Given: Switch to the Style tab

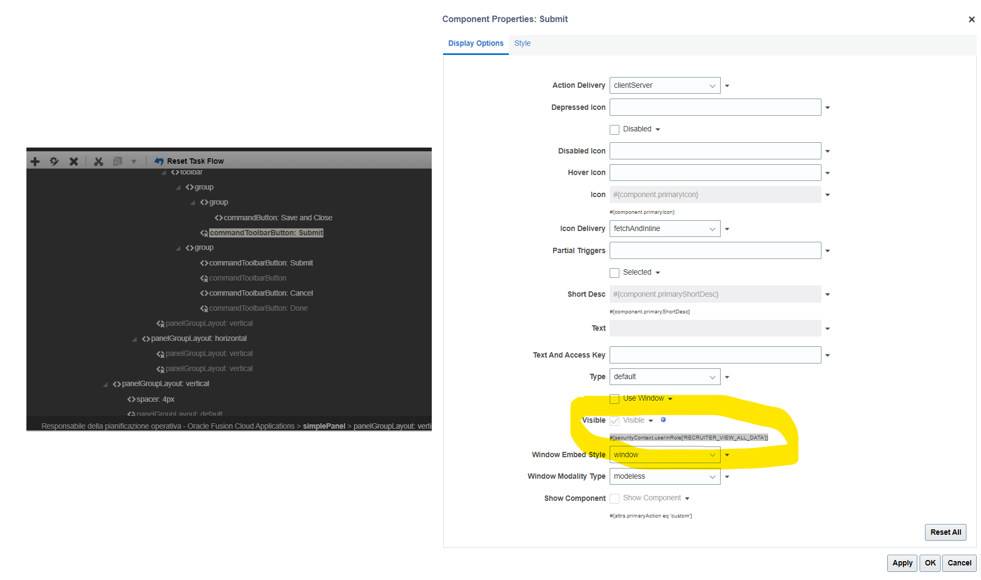Looking at the screenshot, I should point(522,43).
